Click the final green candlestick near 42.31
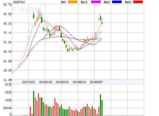Viewport: 159px width, 116px height. pos(102,21)
